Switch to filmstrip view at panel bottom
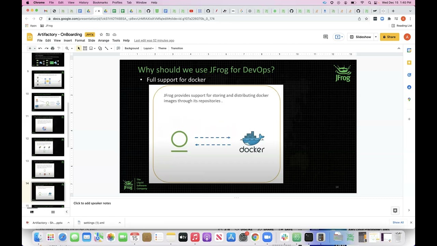This screenshot has height=246, width=437. coord(32,212)
